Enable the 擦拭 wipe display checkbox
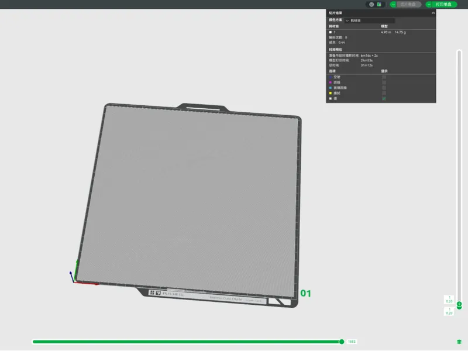This screenshot has width=468, height=351. click(384, 93)
